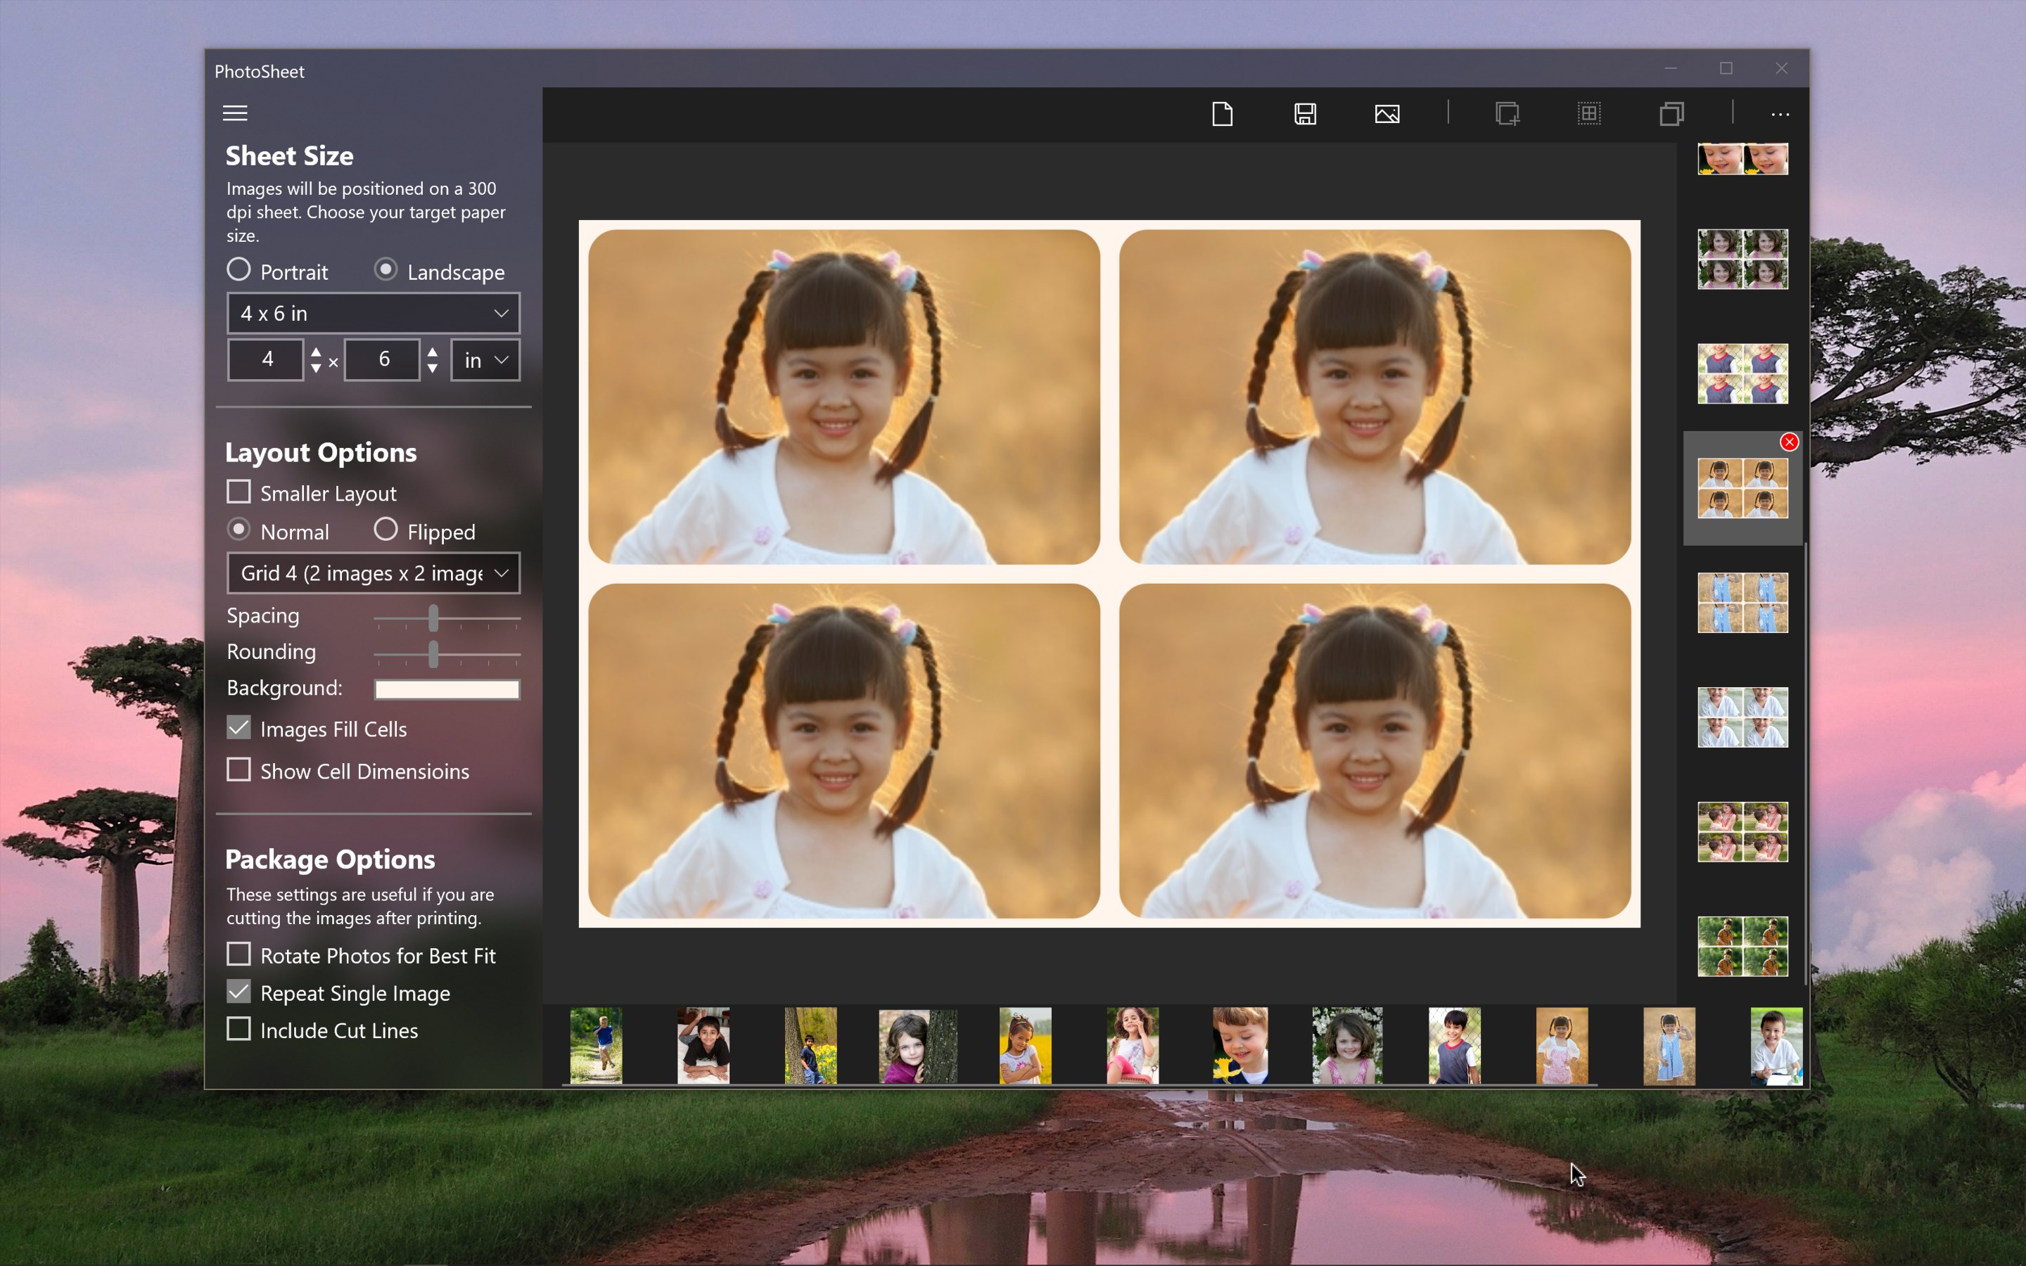Screen dimensions: 2026x1266
Task: Select boy in green field thumbnail
Action: tap(596, 1045)
